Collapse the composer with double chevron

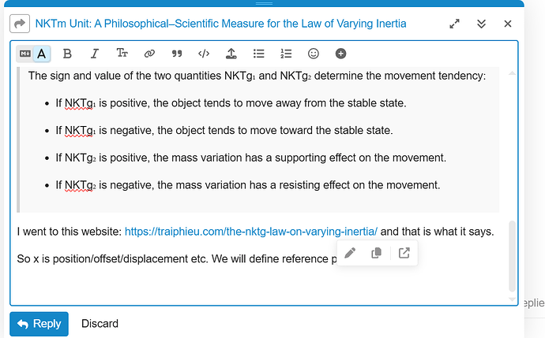481,24
